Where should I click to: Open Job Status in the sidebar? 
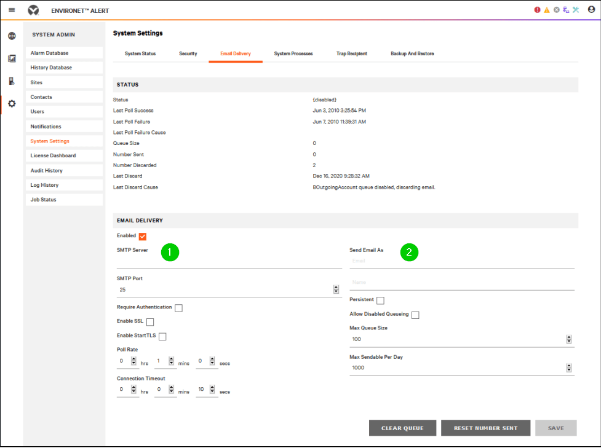click(64, 200)
